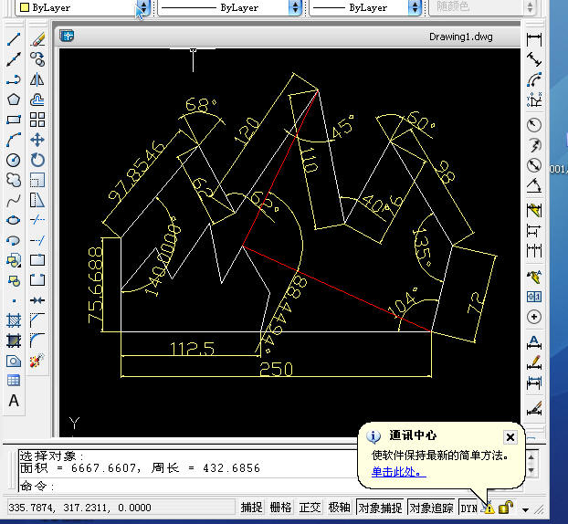Open the status bar tray menu arrow
Viewport: 568px width, 524px height.
point(525,510)
